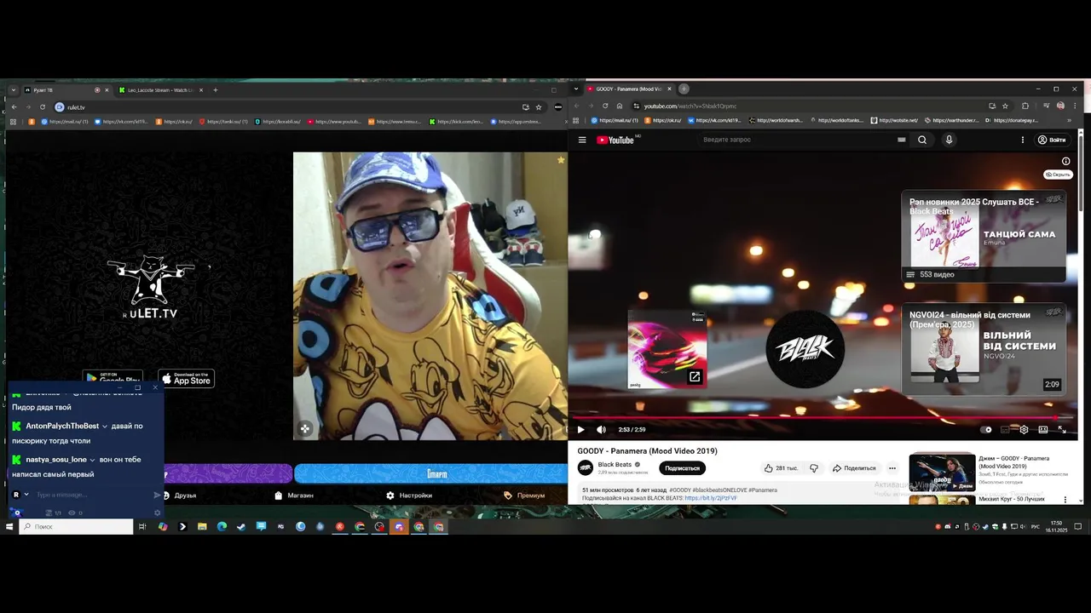The height and width of the screenshot is (613, 1091).
Task: Open YouTube player settings gear
Action: click(1024, 430)
